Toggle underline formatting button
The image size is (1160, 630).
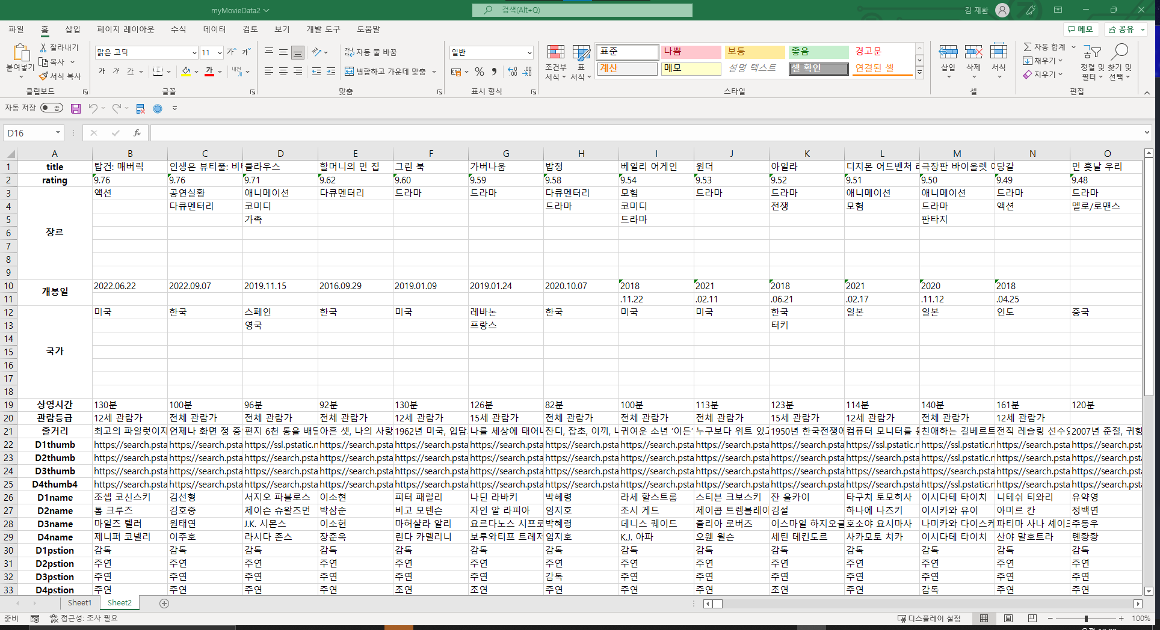click(130, 72)
